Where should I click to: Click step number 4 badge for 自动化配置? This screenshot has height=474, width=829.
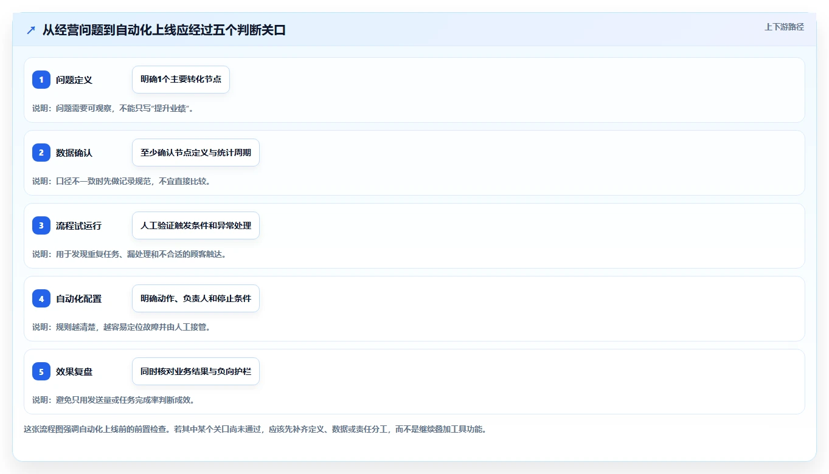(x=41, y=298)
